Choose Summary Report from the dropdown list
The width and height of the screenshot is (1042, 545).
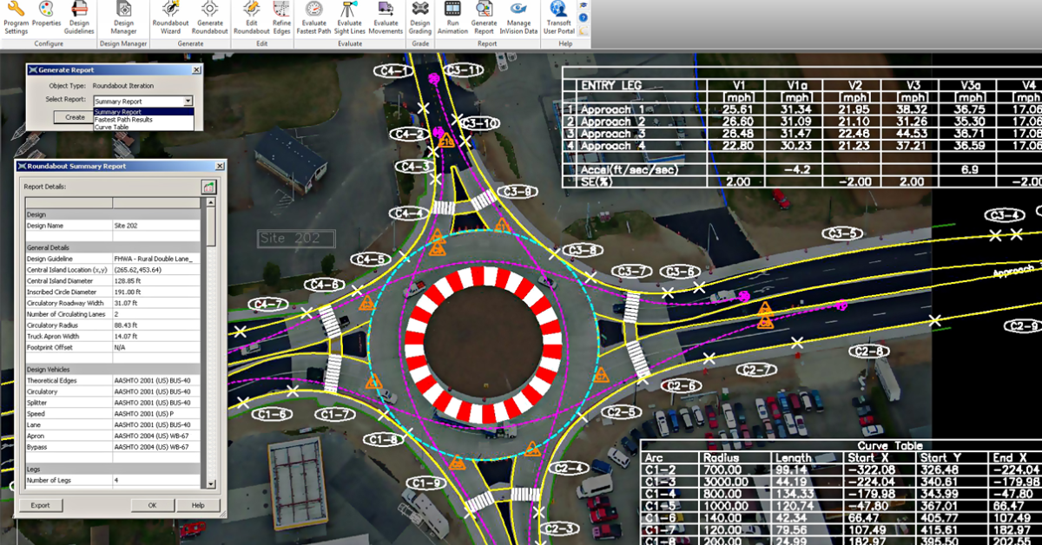pos(143,112)
